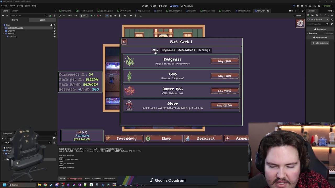Select the Fish tab in Fish Tank
This screenshot has height=188, width=335.
coord(155,50)
